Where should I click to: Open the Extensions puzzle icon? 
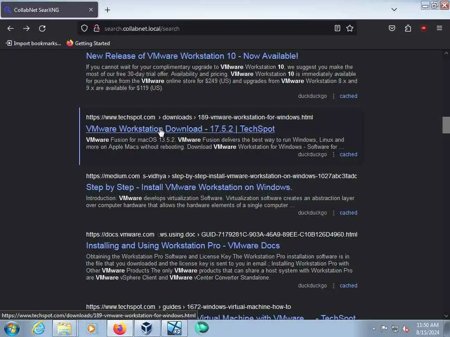click(x=408, y=28)
